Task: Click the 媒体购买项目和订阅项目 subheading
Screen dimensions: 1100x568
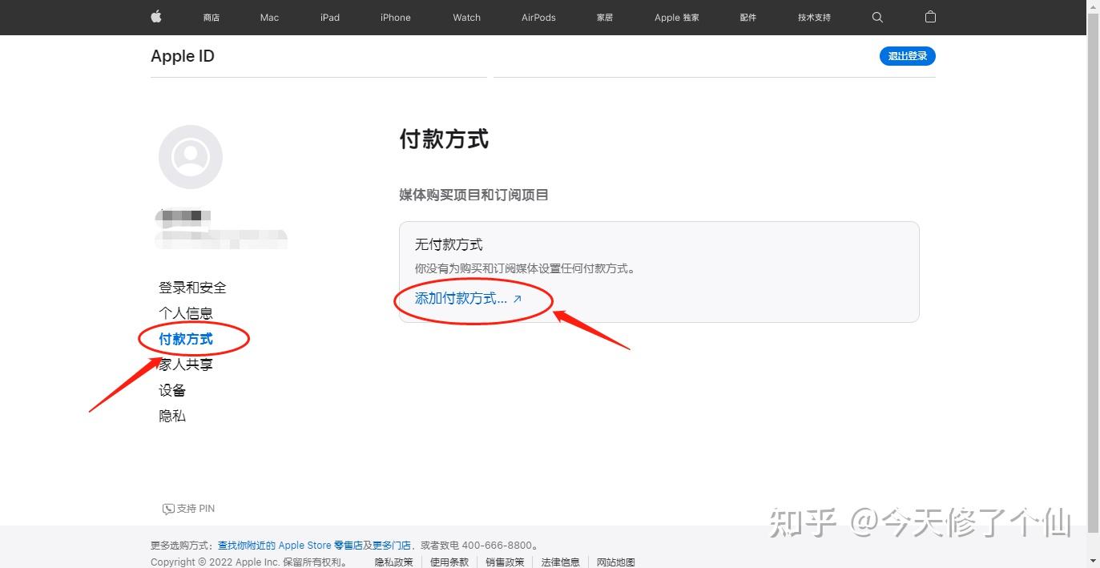Action: [x=473, y=195]
